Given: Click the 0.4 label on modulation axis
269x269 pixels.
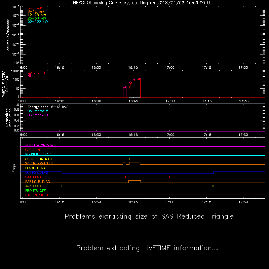Looking at the screenshot, I should (16, 120).
